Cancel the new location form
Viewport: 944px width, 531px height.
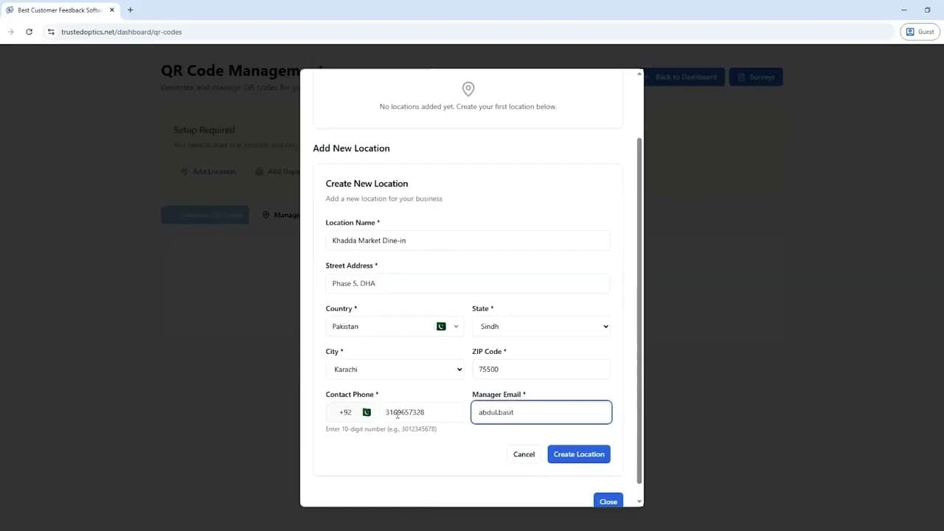coord(524,454)
